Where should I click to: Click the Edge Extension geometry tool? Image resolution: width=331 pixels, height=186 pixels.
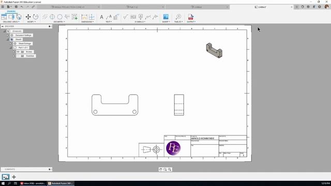67,17
